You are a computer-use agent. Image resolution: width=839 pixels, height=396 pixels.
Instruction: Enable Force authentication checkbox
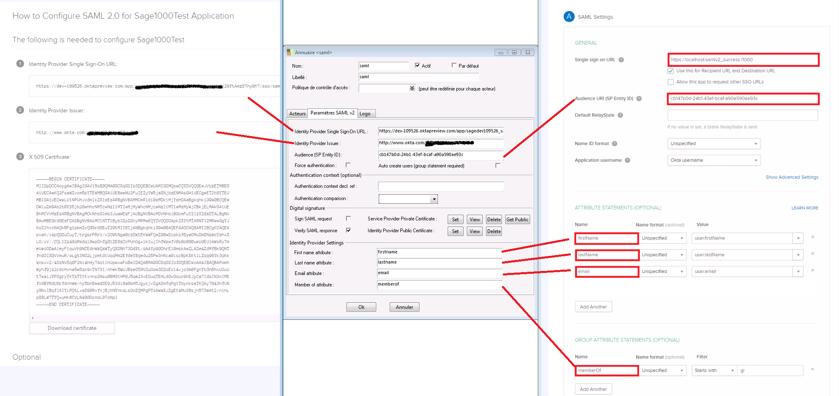[348, 165]
